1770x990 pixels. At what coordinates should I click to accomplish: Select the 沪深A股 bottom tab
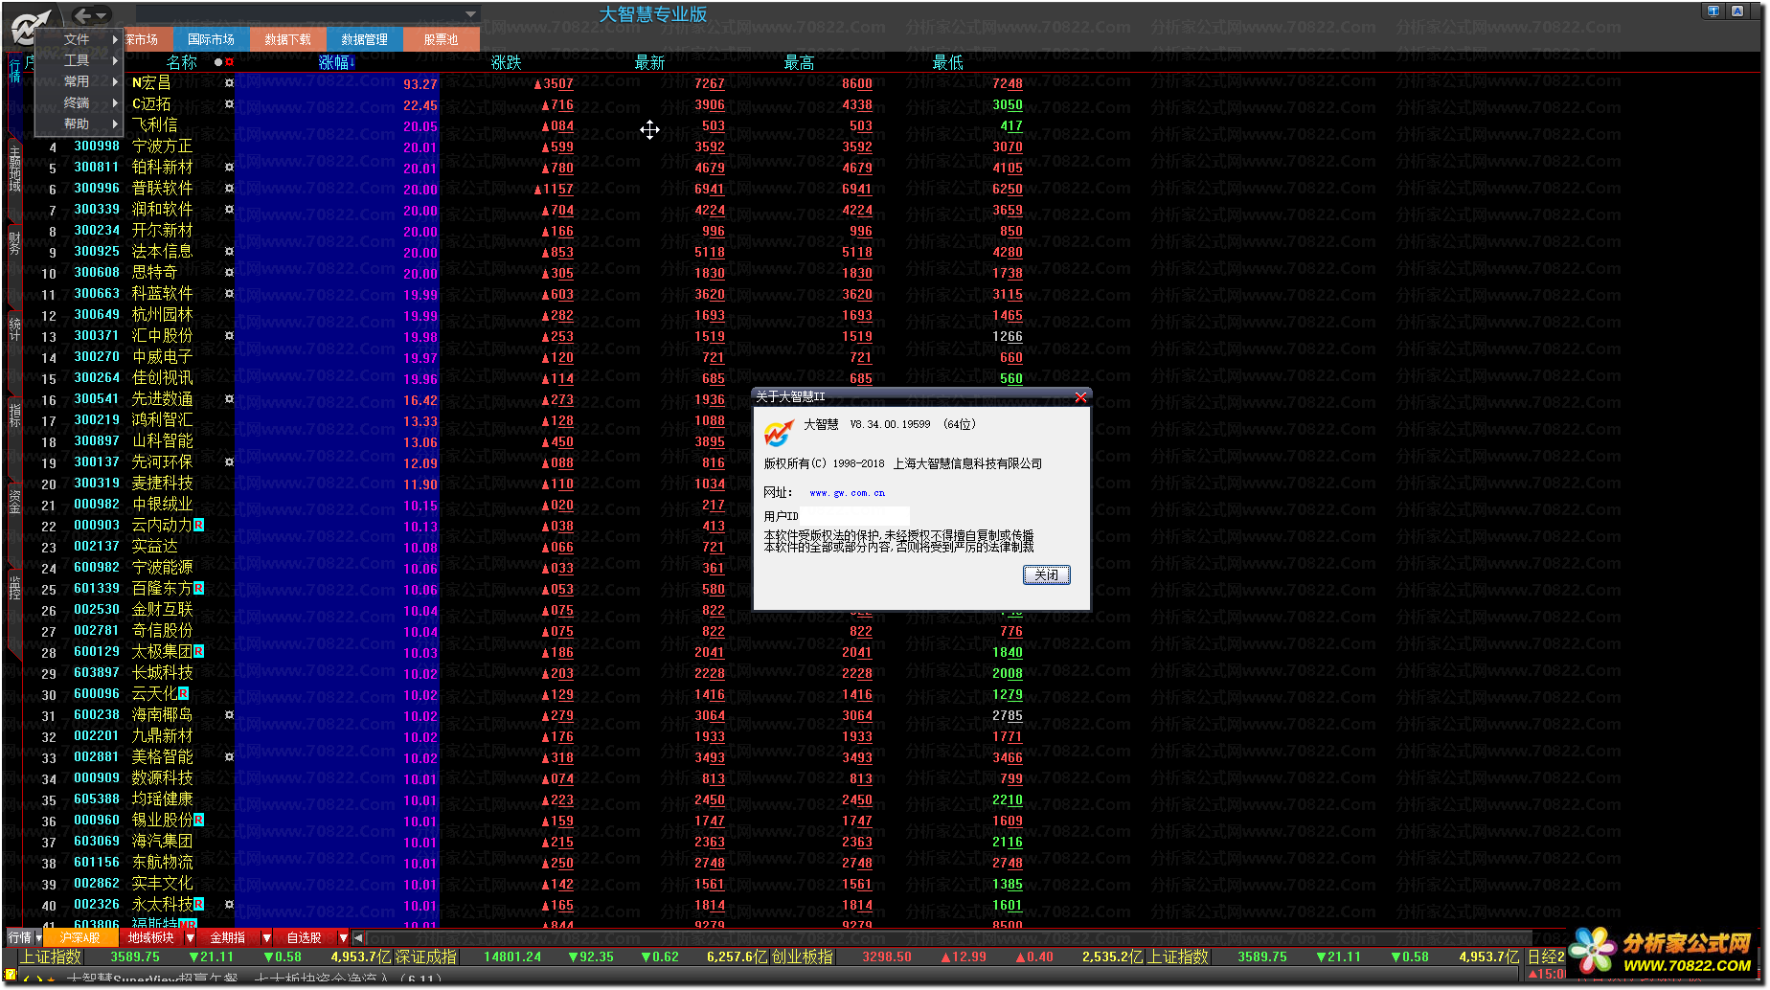click(80, 938)
